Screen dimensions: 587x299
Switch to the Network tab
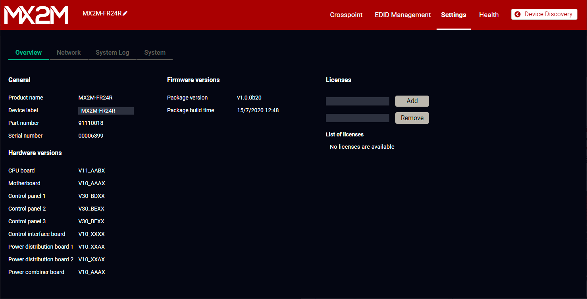coord(69,52)
